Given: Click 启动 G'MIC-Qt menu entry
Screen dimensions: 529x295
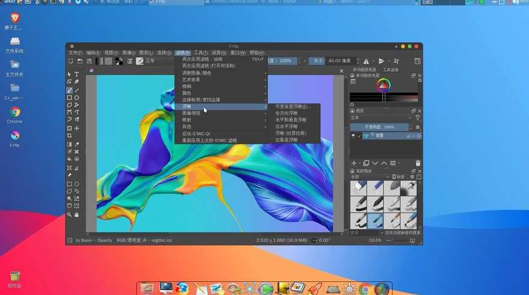Looking at the screenshot, I should (x=221, y=134).
